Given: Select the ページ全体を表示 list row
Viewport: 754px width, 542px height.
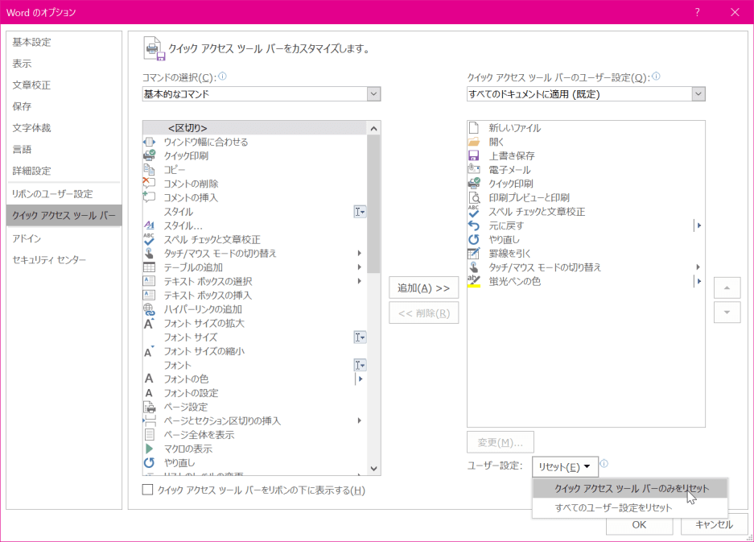Looking at the screenshot, I should (x=255, y=435).
